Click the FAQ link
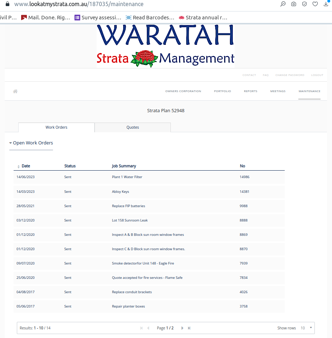 (266, 75)
